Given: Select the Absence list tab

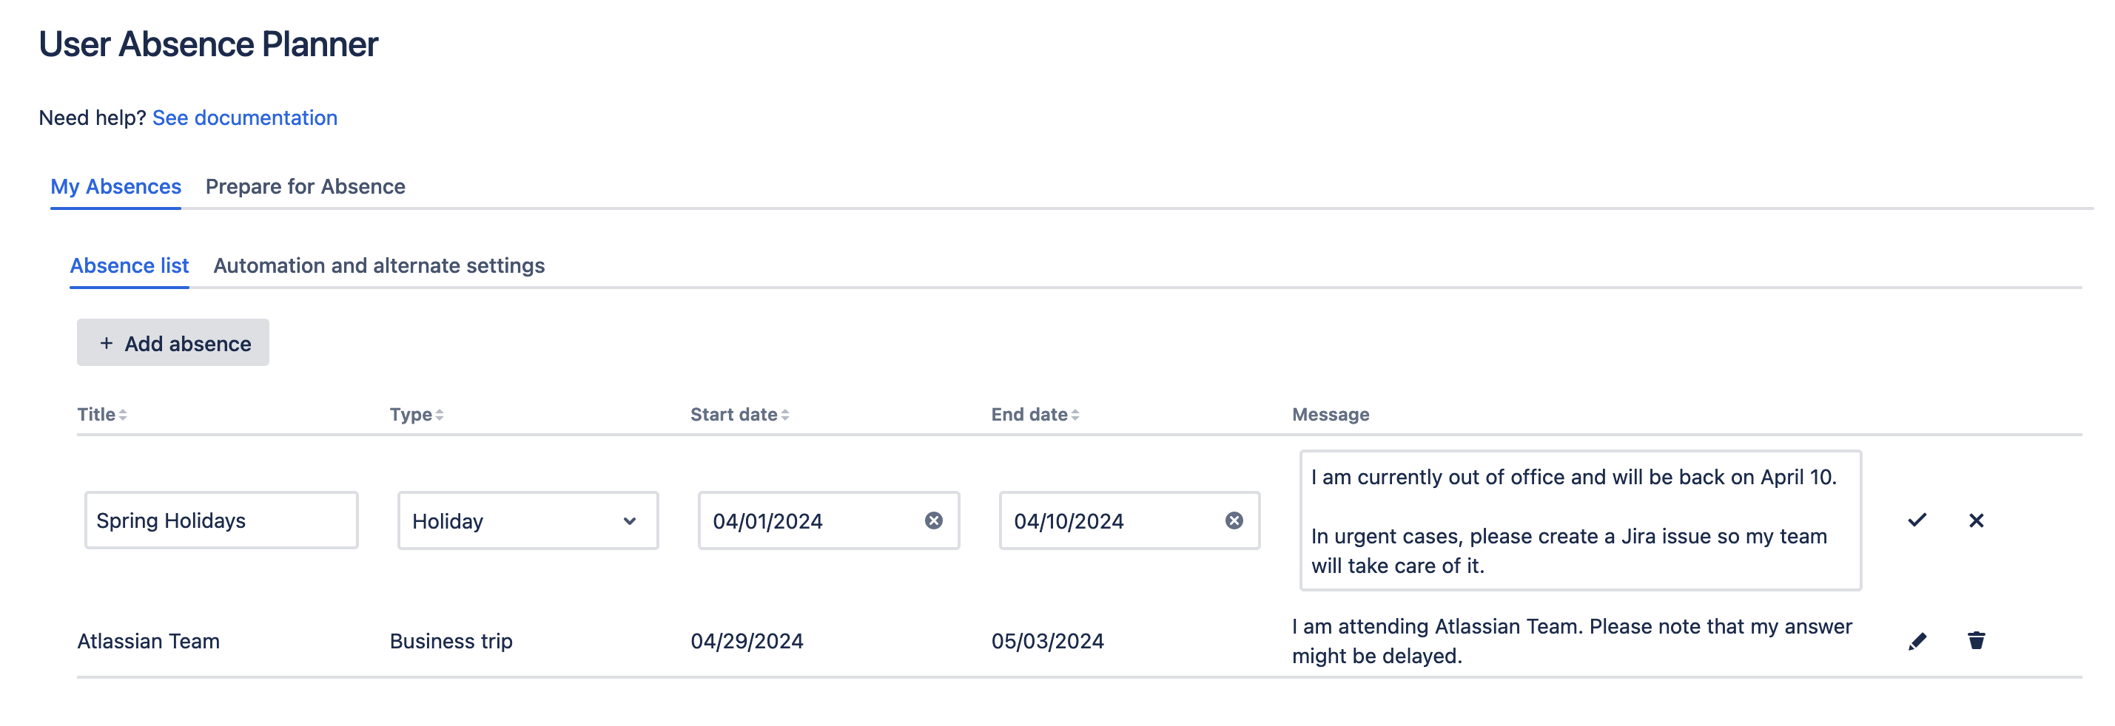Looking at the screenshot, I should [129, 266].
